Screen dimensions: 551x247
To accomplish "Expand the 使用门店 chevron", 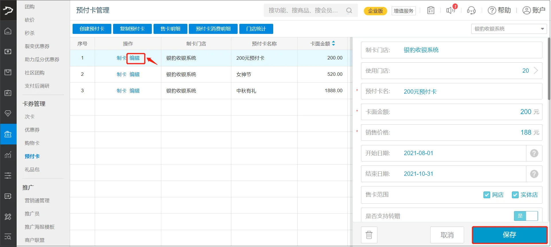I will tap(536, 71).
